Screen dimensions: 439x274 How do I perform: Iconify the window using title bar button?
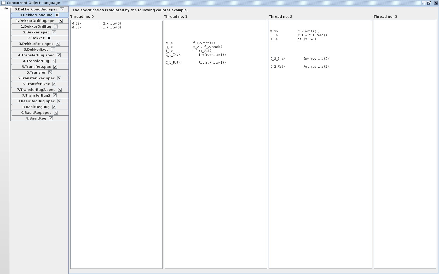424,3
